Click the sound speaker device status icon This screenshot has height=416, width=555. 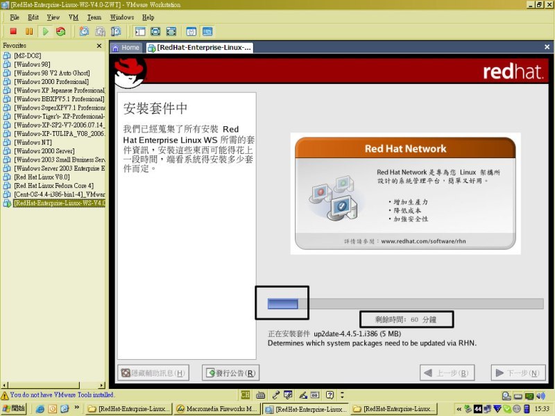(541, 396)
